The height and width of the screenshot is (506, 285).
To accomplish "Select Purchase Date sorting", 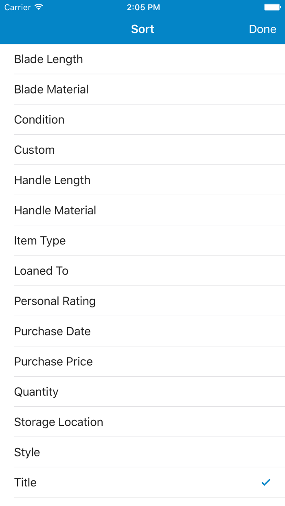I will [53, 332].
